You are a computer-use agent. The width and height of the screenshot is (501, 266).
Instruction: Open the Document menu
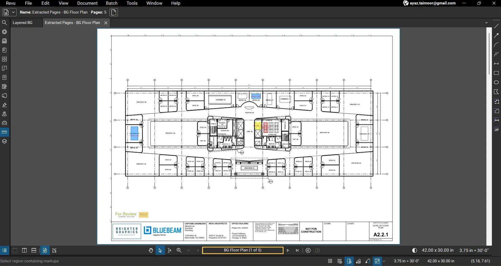click(x=87, y=3)
